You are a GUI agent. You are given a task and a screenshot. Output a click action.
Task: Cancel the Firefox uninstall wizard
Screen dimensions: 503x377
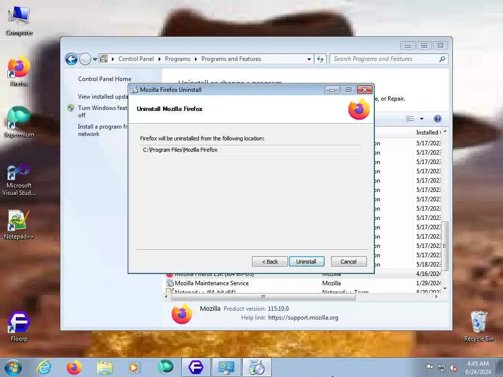tap(348, 262)
